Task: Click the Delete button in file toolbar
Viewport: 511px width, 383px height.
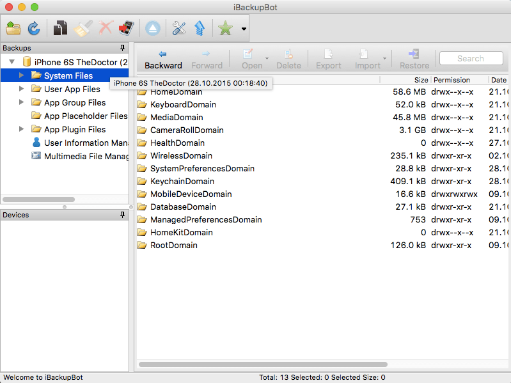Action: tap(288, 59)
